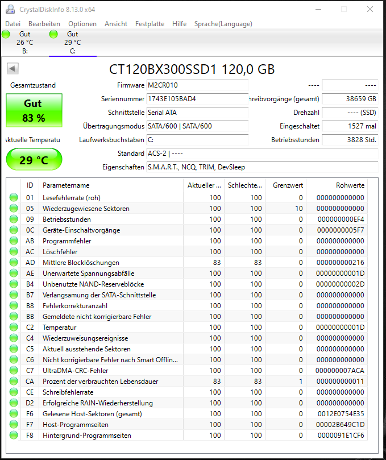The image size is (386, 460).
Task: Select the raw value 000000000216
Action: (341, 263)
